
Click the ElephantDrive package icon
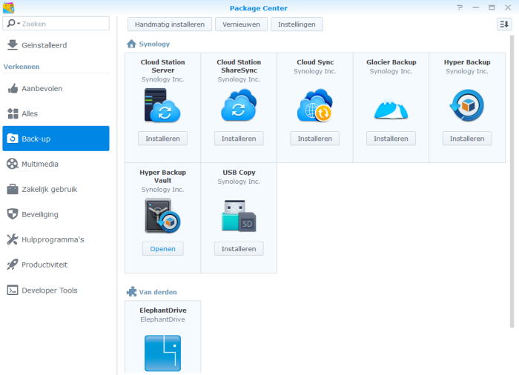[162, 354]
